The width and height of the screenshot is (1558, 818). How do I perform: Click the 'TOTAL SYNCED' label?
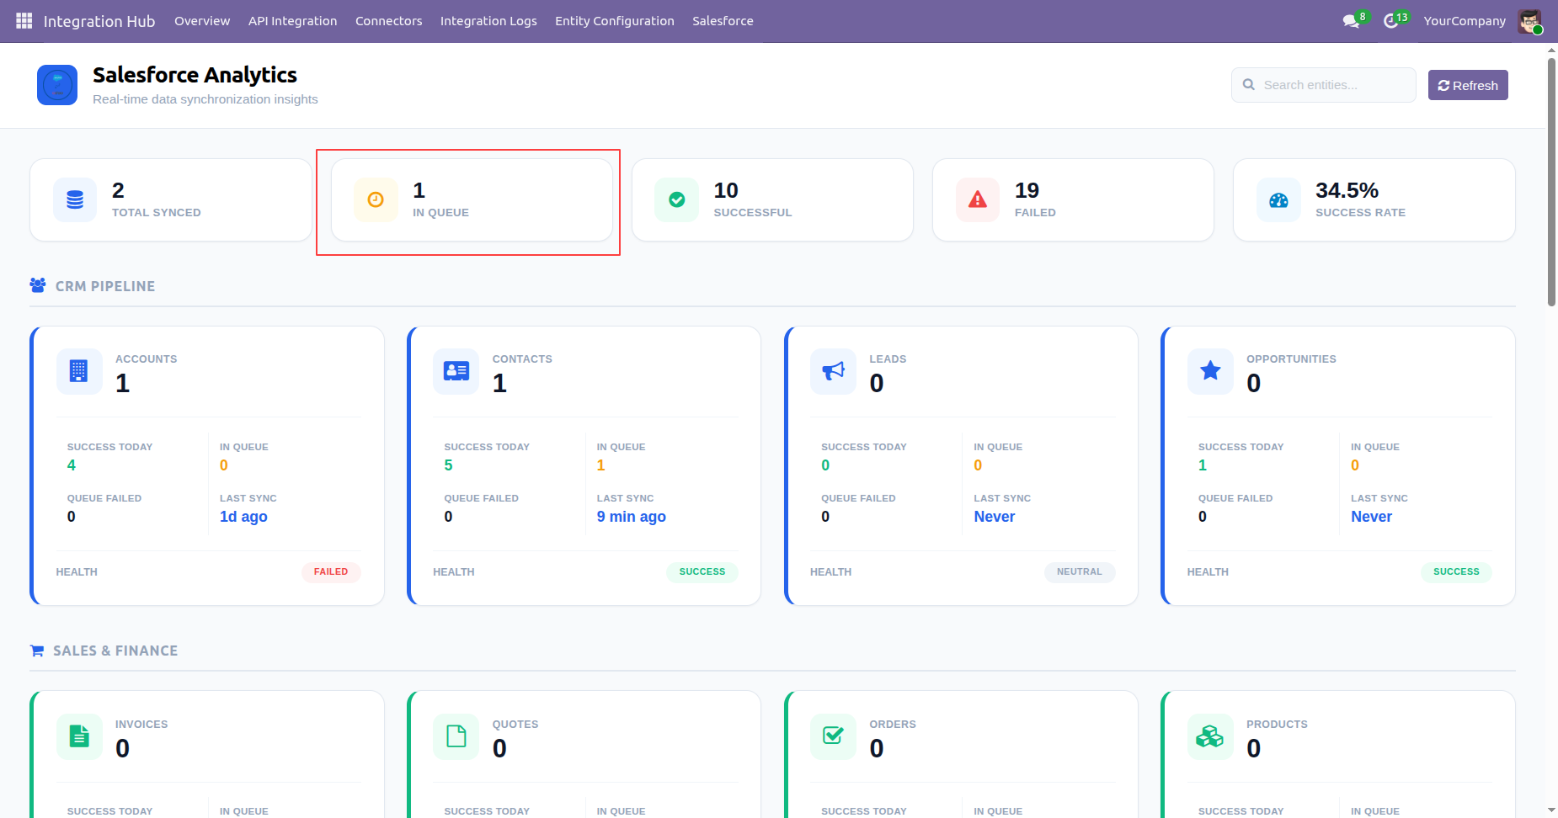coord(157,213)
